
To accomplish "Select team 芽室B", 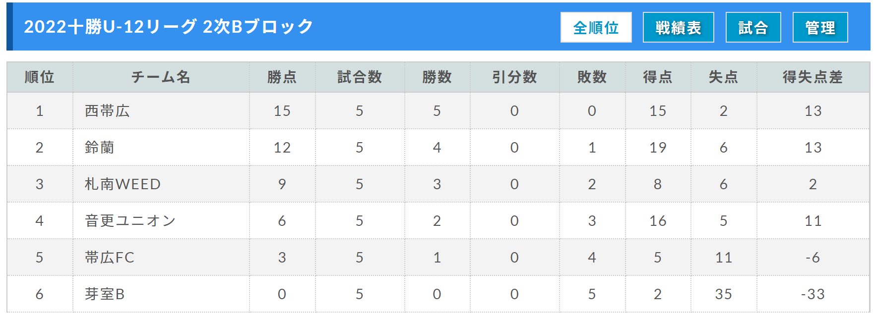I will tap(105, 294).
